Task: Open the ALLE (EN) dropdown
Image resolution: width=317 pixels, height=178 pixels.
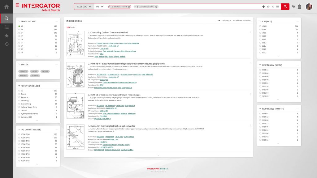Action: [x=84, y=6]
